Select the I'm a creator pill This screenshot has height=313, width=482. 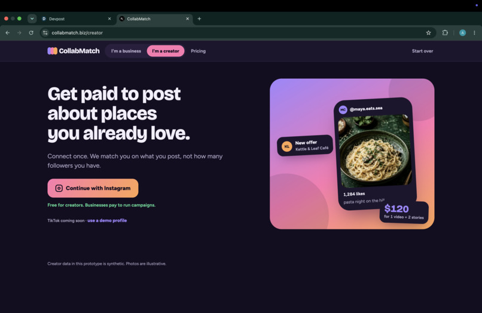point(166,51)
